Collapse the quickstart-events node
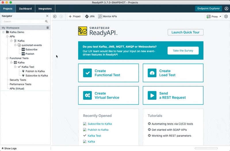230x151 pixels. point(15,45)
